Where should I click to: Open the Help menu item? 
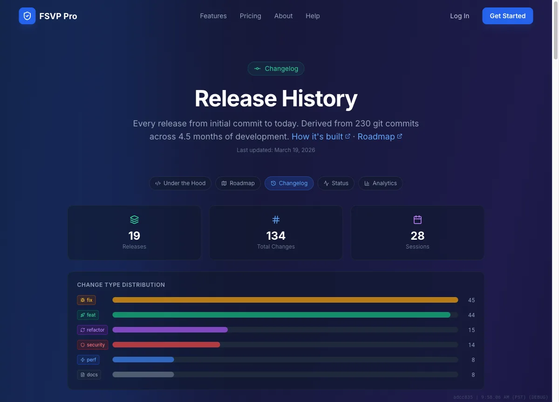click(x=313, y=16)
